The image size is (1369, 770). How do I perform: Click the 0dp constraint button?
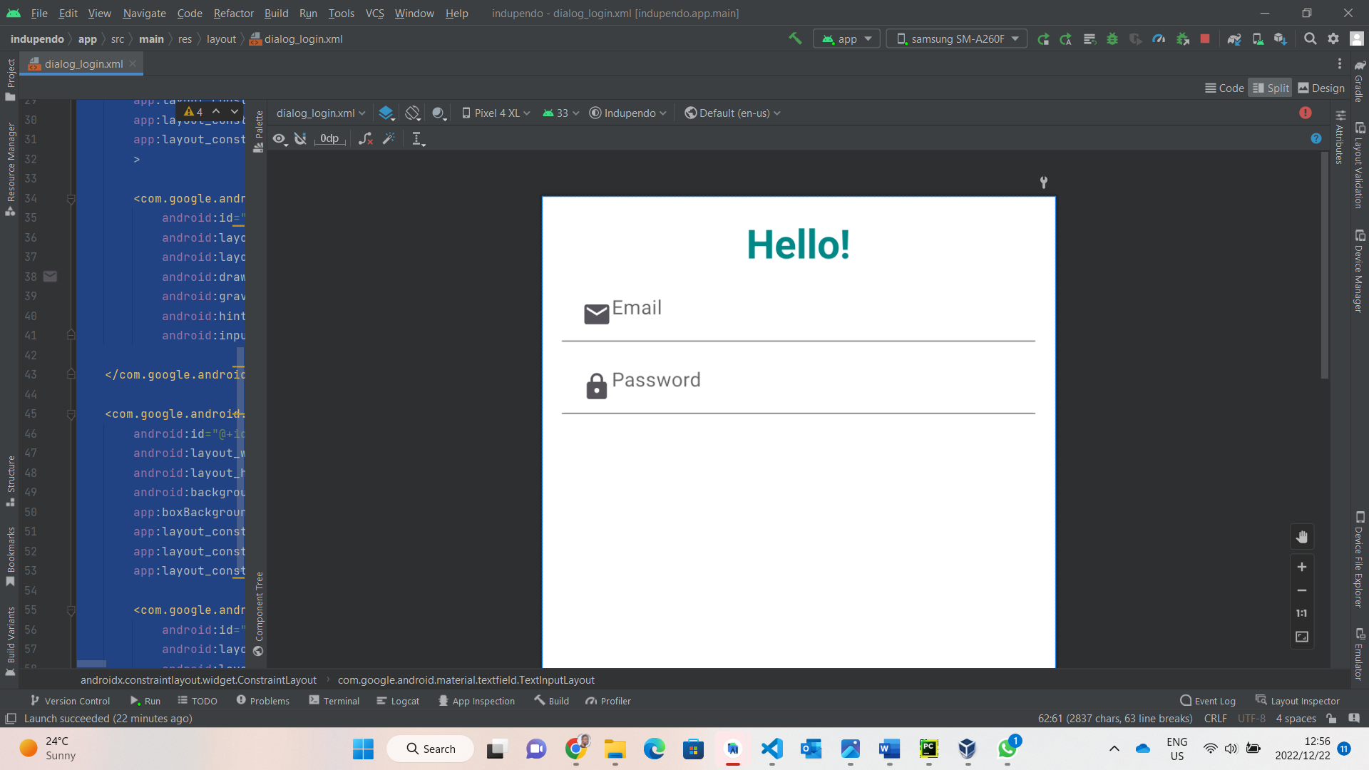(x=329, y=139)
